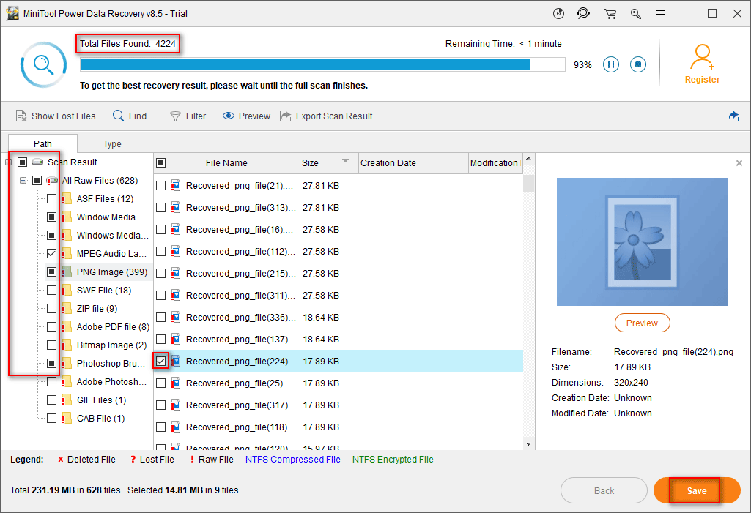751x513 pixels.
Task: Open the bootable media disc icon
Action: (x=558, y=14)
